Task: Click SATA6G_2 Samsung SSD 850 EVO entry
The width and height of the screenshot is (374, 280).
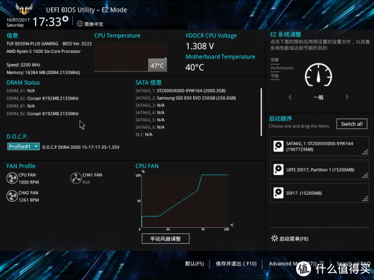Action: click(x=186, y=98)
